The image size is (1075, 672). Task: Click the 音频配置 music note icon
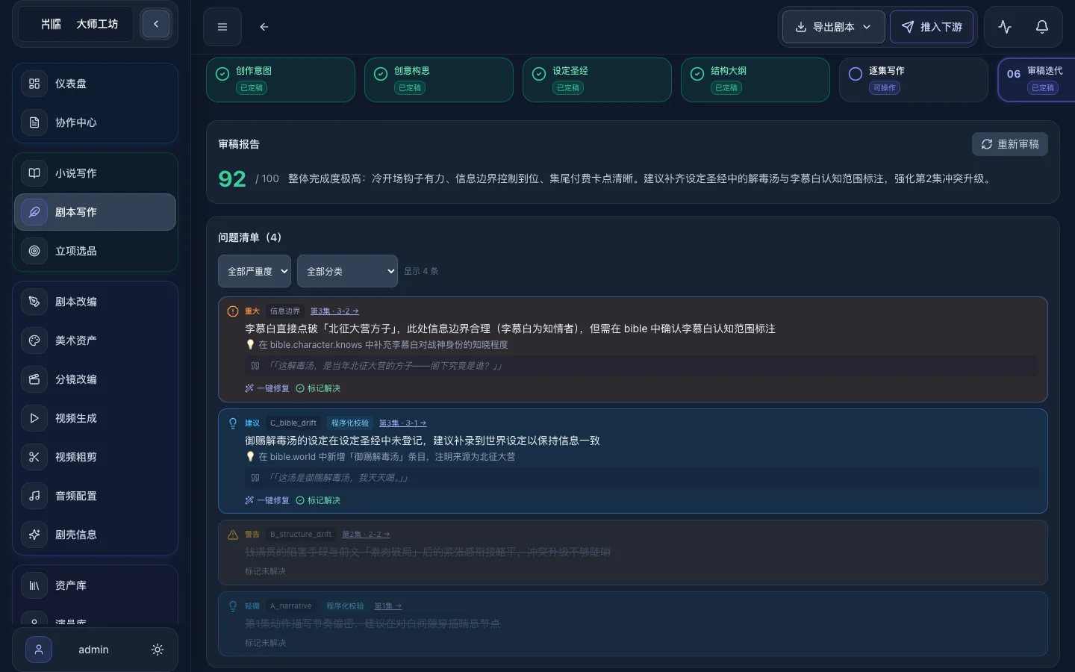[x=34, y=496]
